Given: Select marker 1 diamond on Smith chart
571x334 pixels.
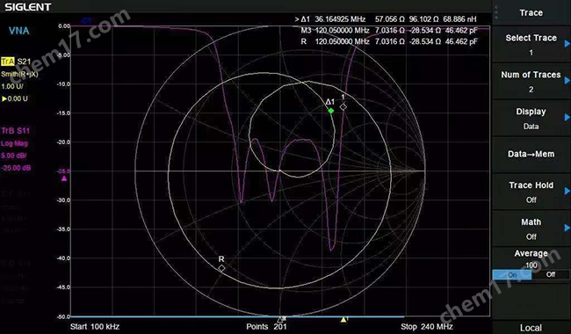Looking at the screenshot, I should point(343,106).
